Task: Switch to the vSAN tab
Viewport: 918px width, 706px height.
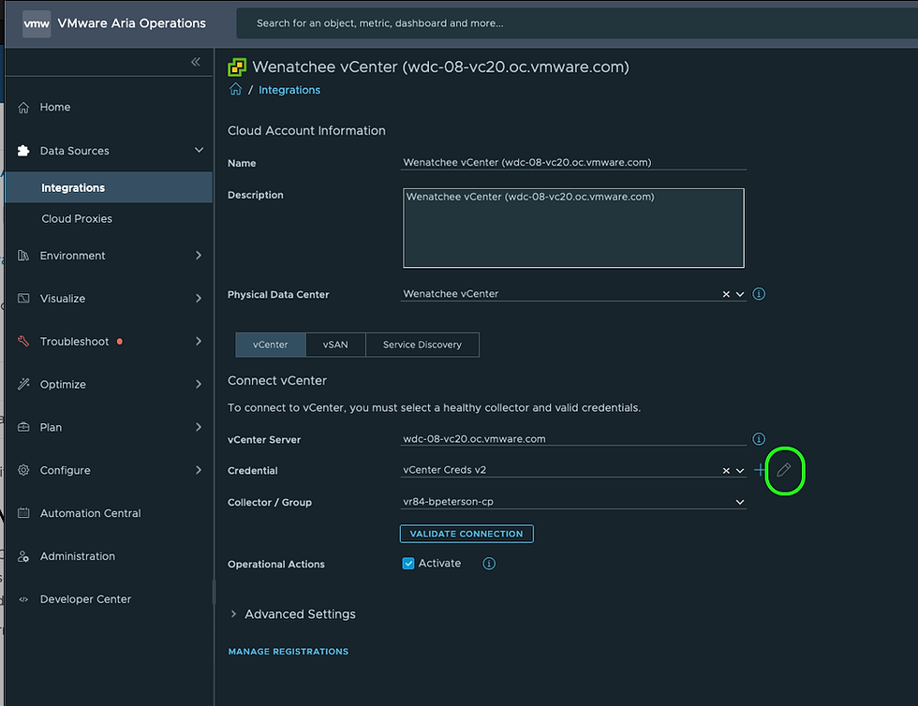Action: pyautogui.click(x=335, y=345)
